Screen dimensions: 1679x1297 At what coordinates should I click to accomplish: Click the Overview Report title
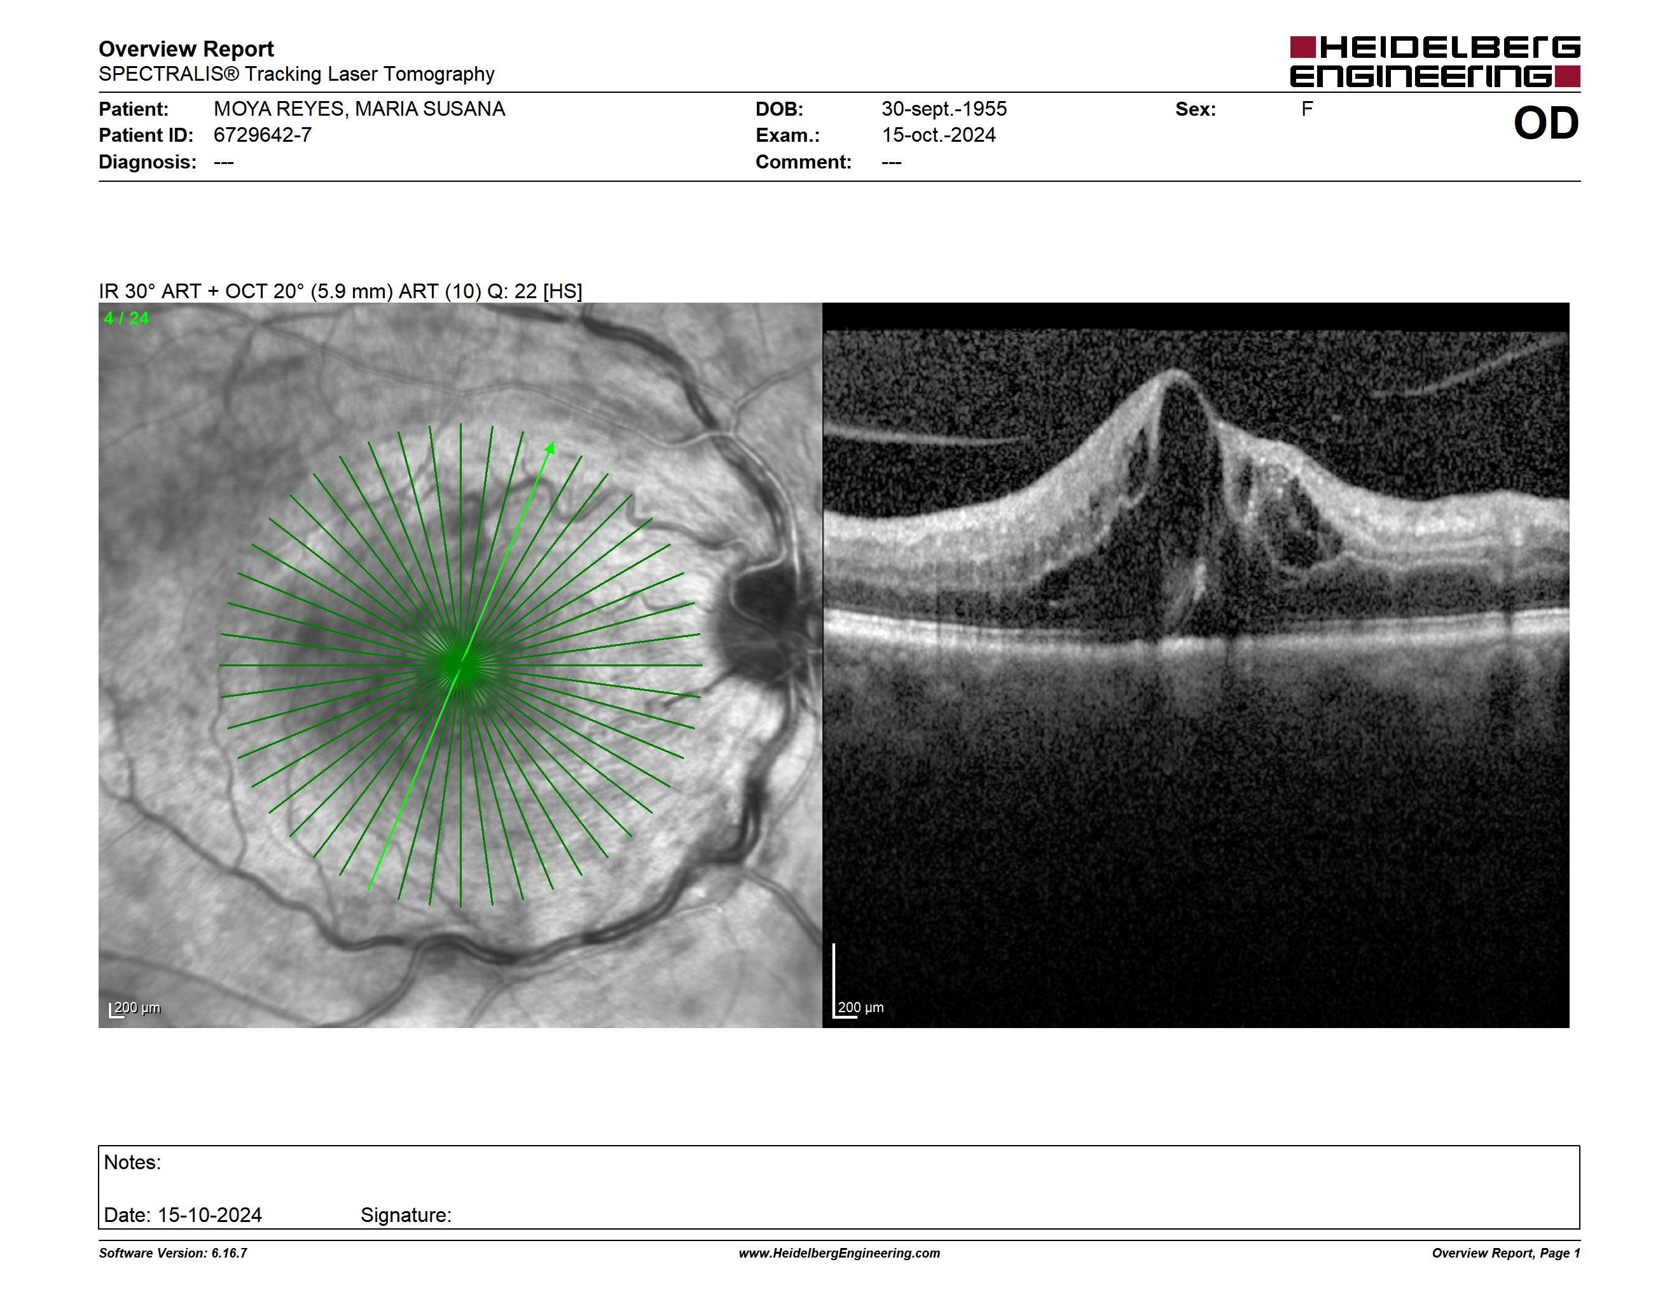pyautogui.click(x=186, y=49)
